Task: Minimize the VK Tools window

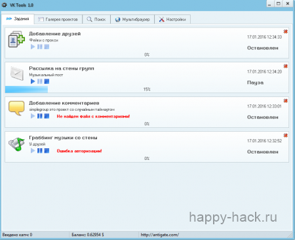Action: [x=269, y=4]
